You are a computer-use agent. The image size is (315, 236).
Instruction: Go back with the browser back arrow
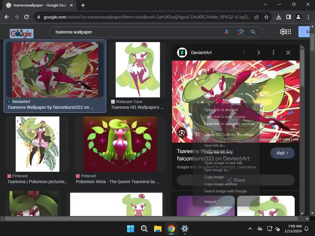pyautogui.click(x=7, y=17)
